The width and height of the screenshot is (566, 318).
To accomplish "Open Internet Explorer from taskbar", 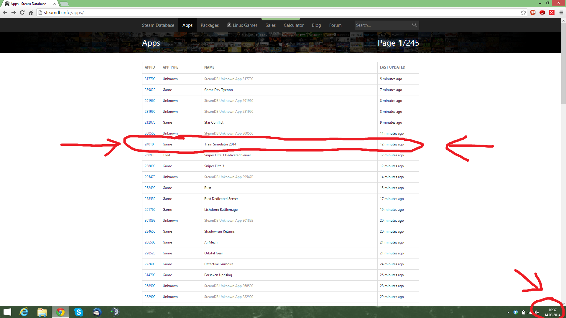I will tap(24, 312).
